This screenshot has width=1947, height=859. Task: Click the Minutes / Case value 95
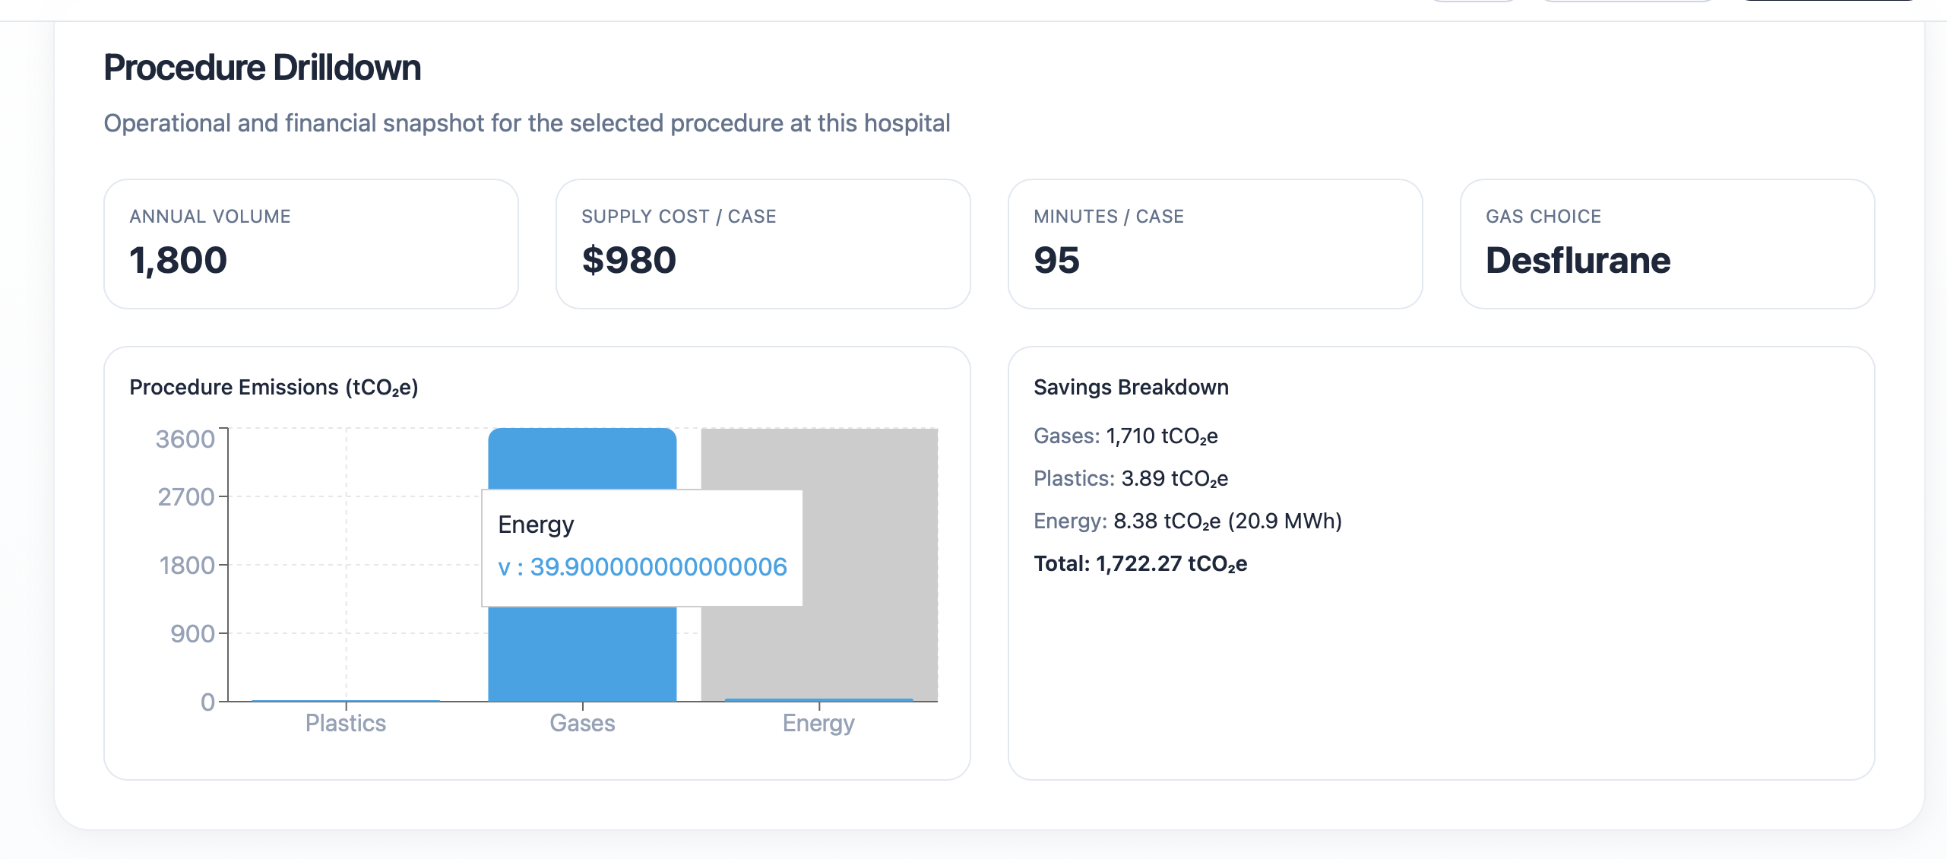tap(1056, 261)
